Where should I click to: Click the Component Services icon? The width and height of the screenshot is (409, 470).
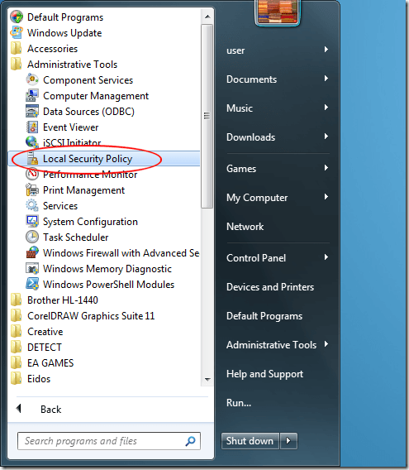[x=32, y=79]
